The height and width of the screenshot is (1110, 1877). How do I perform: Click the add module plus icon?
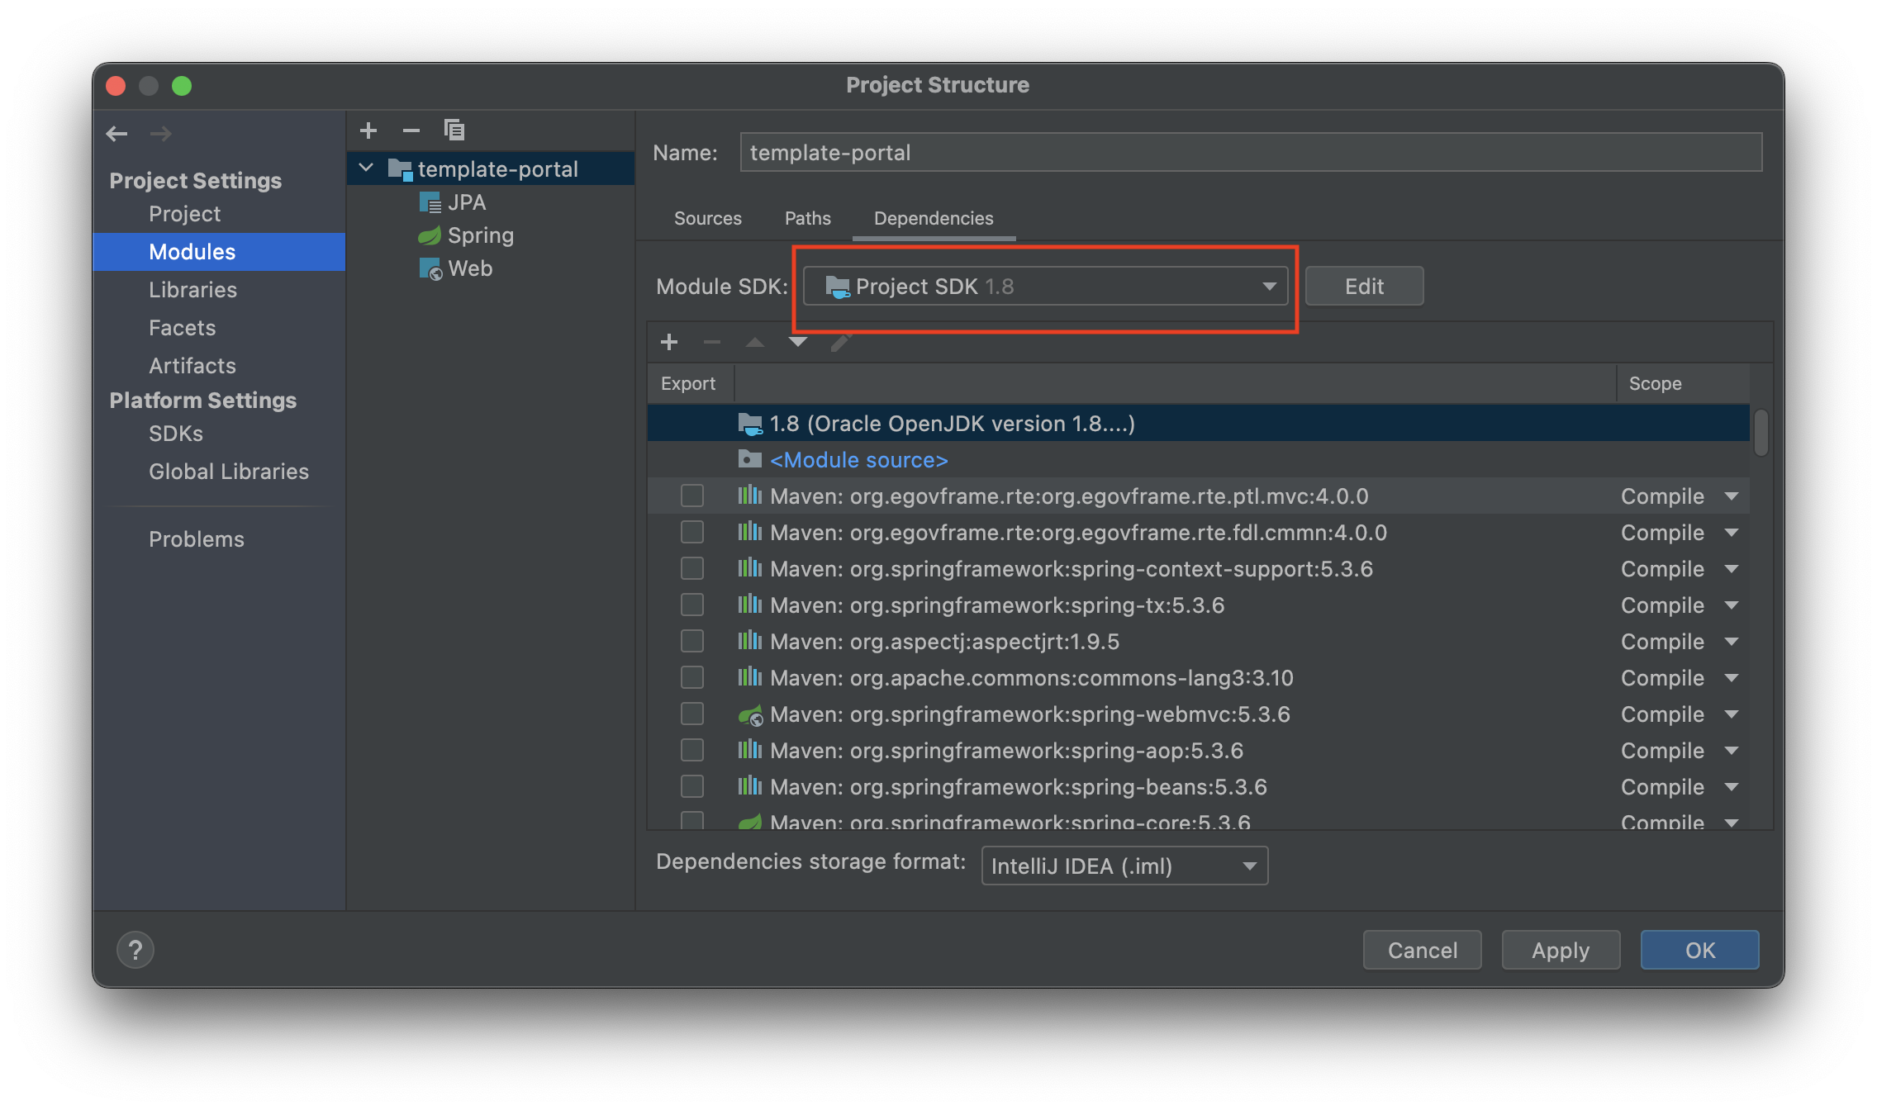pyautogui.click(x=368, y=130)
